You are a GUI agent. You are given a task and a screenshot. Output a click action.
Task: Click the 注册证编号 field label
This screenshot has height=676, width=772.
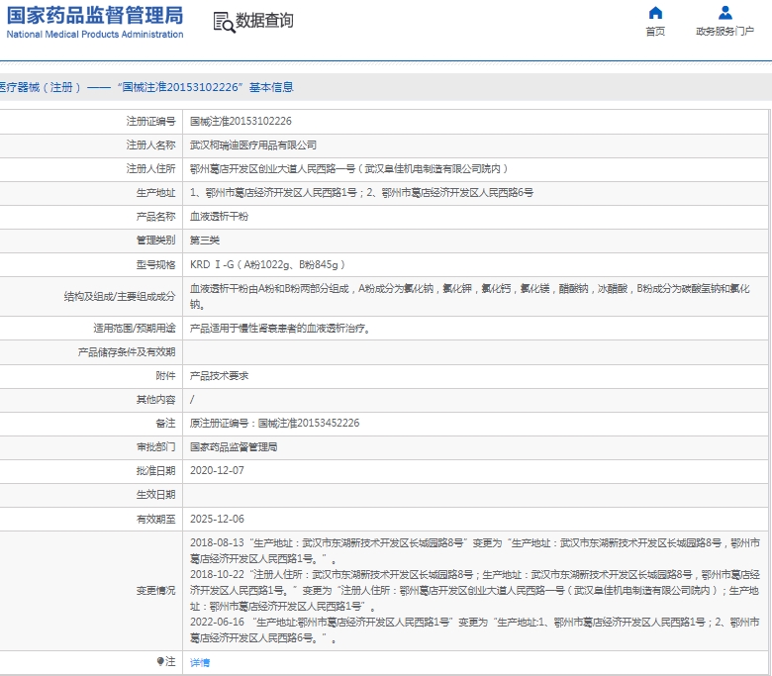150,121
